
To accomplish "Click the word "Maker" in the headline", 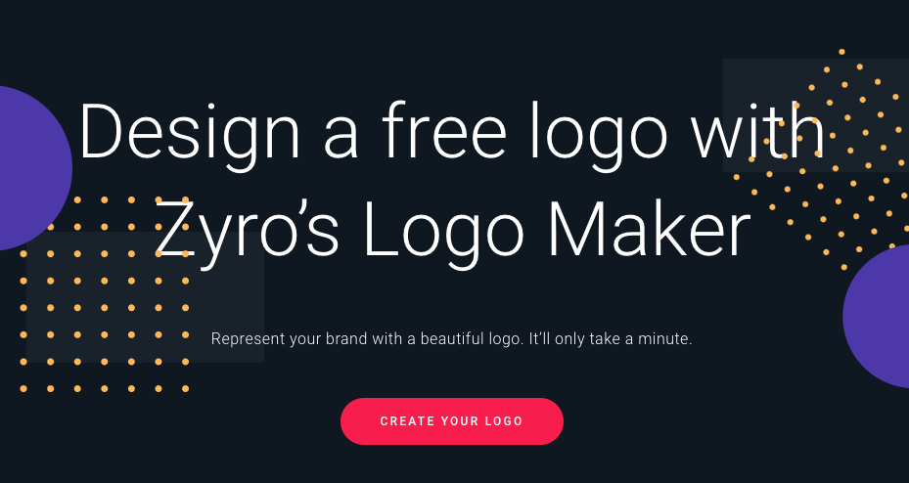I will coord(650,229).
